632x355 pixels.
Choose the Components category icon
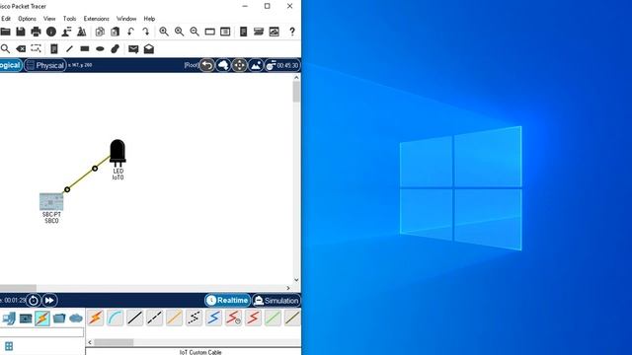26,319
